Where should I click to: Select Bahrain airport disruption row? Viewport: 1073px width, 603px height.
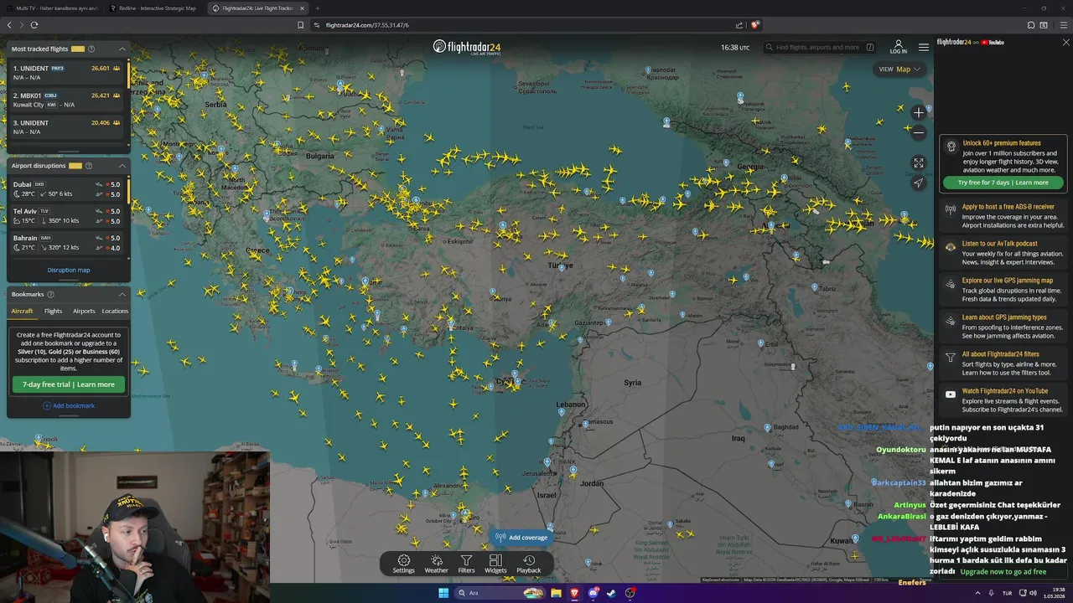tap(67, 242)
